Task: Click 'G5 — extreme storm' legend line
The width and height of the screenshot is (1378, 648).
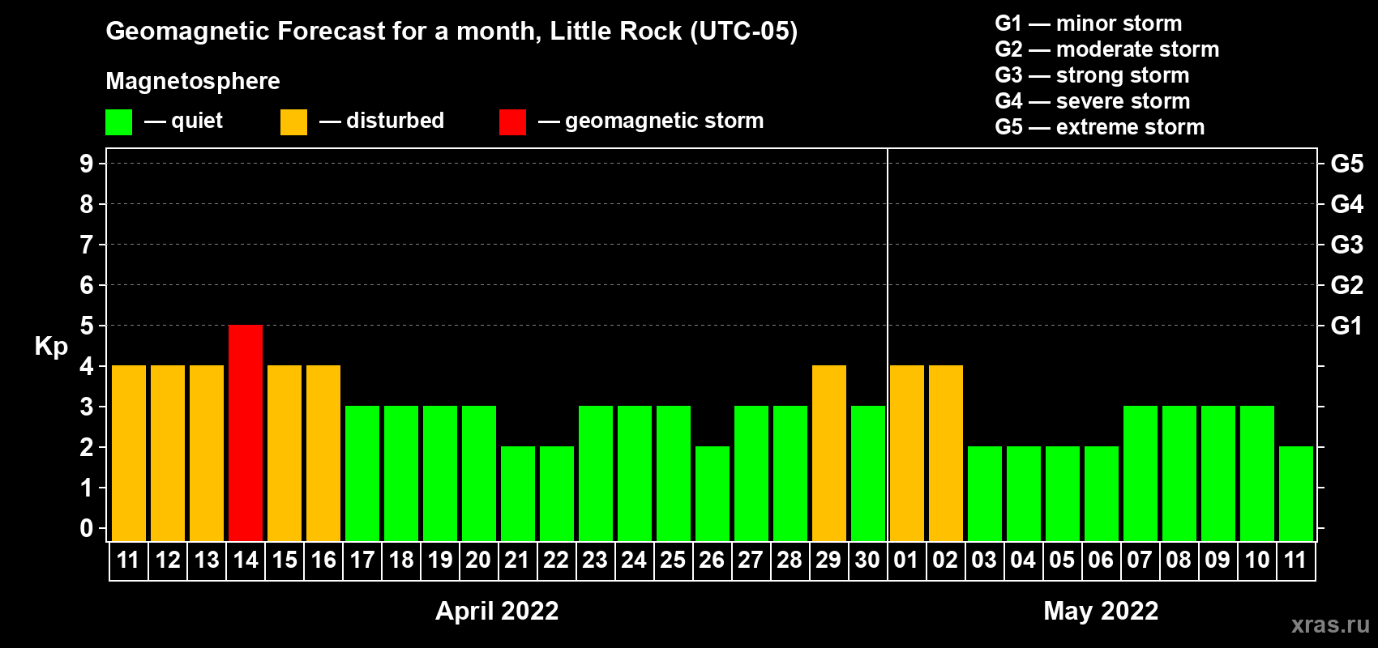Action: click(1100, 127)
